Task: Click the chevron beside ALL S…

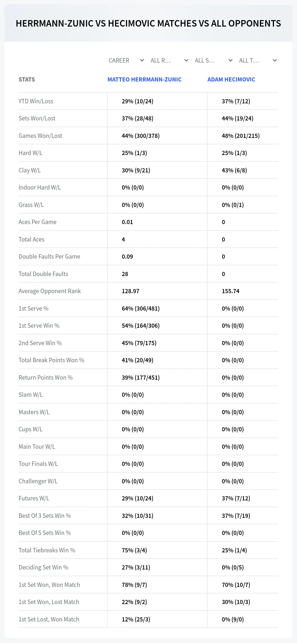Action: click(x=230, y=61)
